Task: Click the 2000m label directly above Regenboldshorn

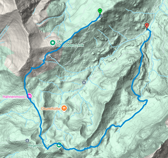Action: (59, 140)
